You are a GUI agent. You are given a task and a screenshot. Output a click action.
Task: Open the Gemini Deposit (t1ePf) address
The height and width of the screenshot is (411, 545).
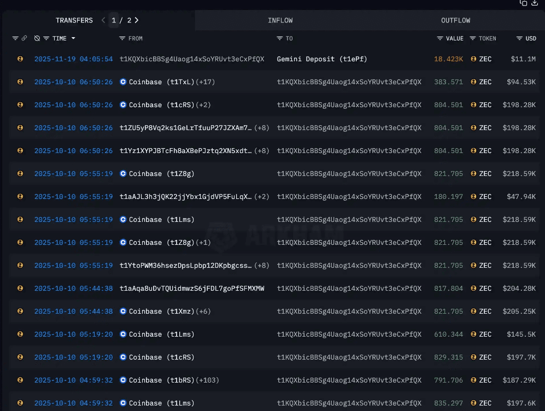point(314,59)
